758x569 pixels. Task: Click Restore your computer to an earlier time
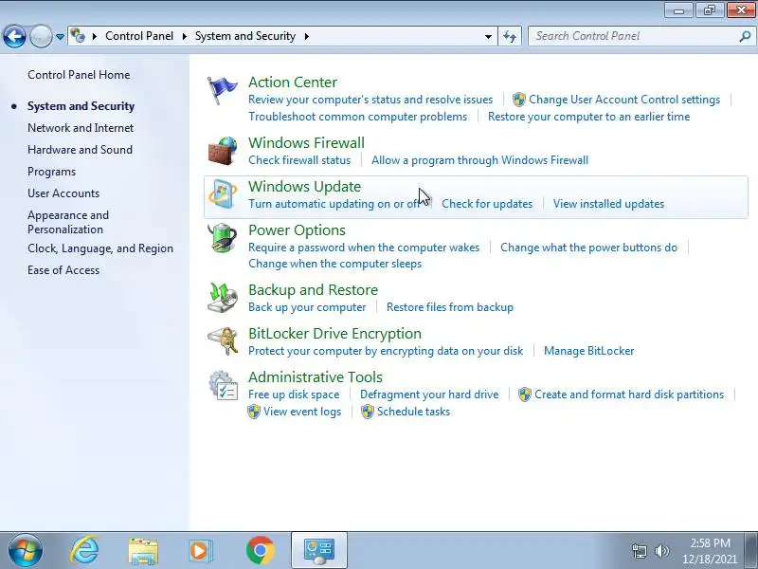click(x=588, y=117)
